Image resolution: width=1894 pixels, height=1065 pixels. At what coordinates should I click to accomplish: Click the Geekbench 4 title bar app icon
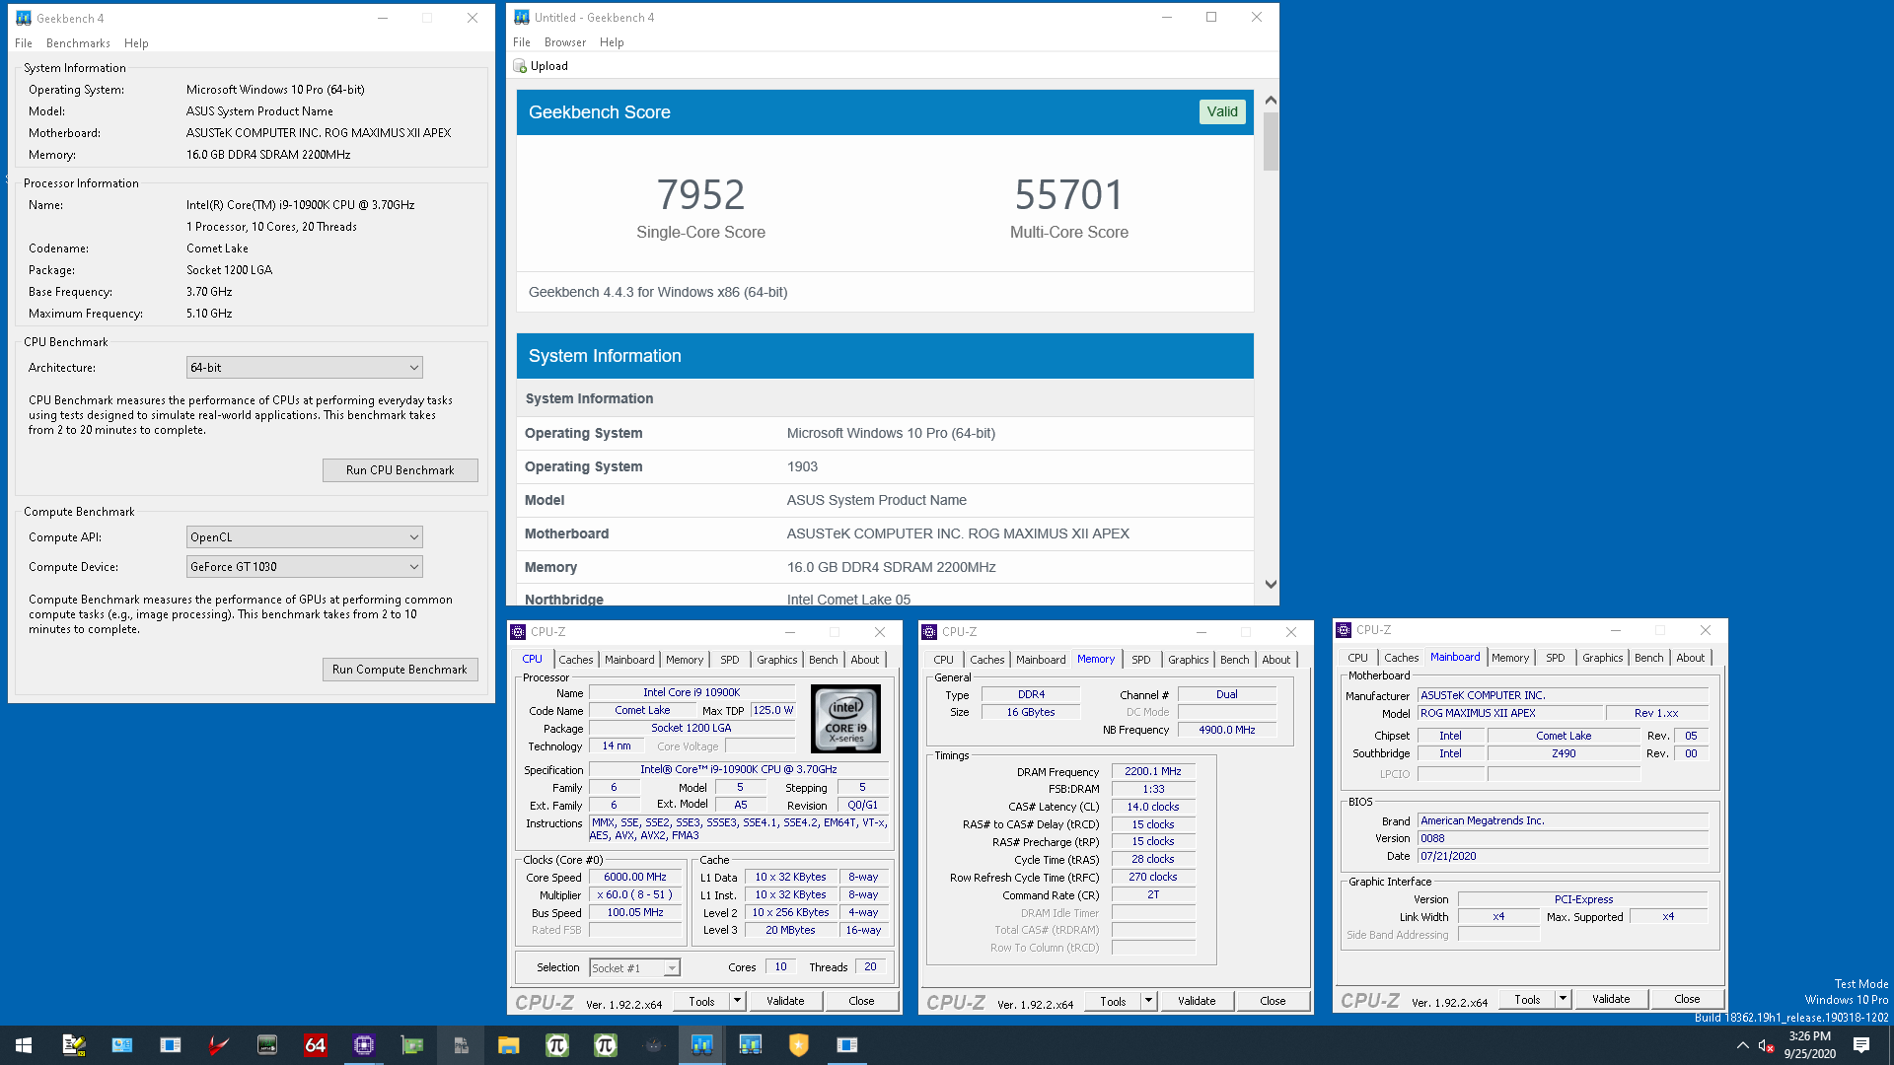24,18
